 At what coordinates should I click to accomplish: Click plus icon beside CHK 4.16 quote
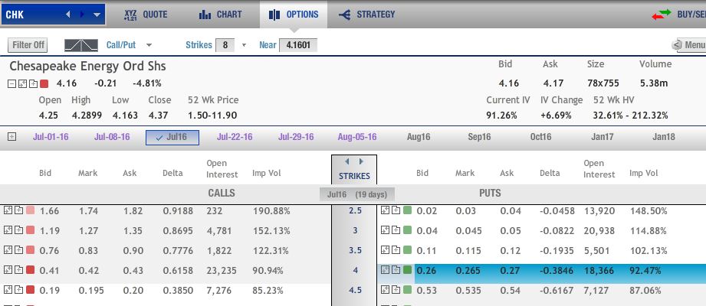coord(33,83)
